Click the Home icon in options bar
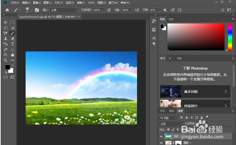The image size is (236, 145). click(7, 10)
